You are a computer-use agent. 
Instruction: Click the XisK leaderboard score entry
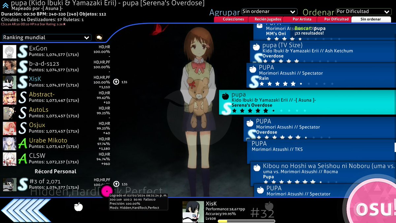[x=56, y=82]
